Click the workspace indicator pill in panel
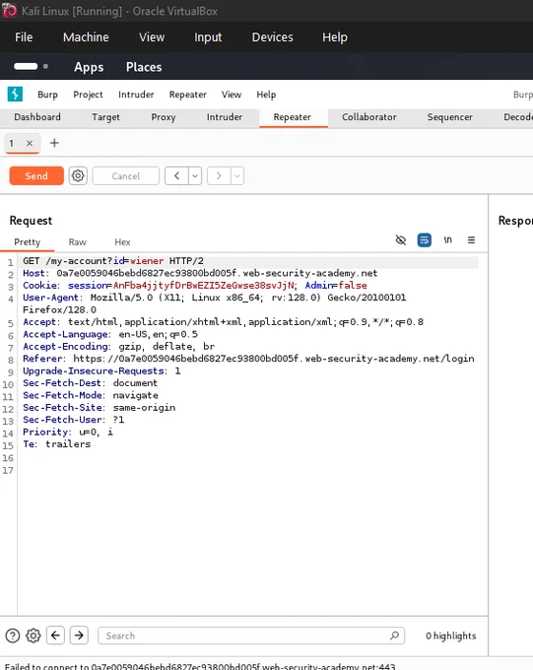 pos(26,66)
